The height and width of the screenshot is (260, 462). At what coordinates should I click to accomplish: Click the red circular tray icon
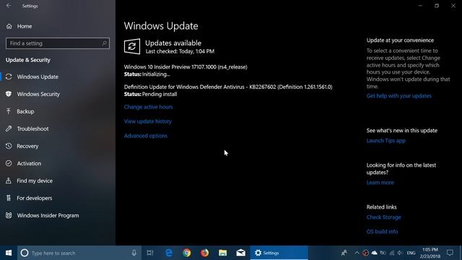(365, 253)
